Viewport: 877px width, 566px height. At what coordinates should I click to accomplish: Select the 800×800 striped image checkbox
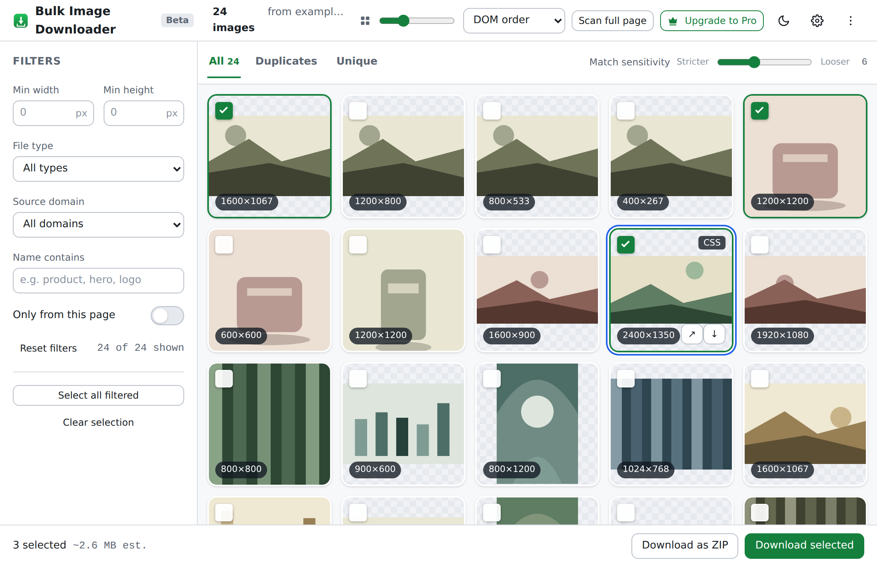point(224,379)
